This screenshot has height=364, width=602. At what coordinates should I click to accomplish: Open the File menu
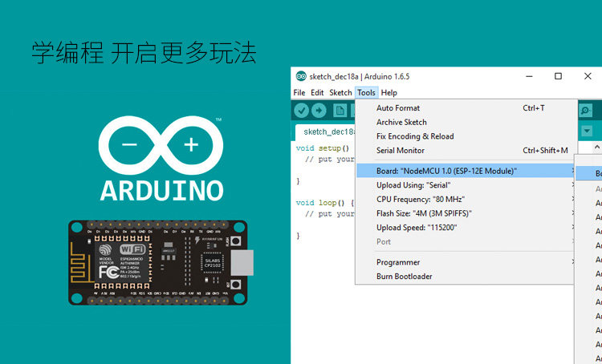[299, 92]
